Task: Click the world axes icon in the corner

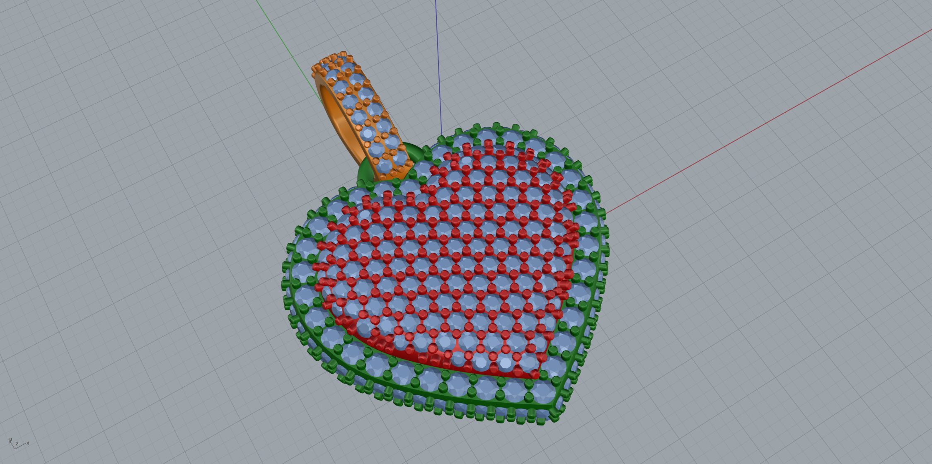Action: coord(19,443)
